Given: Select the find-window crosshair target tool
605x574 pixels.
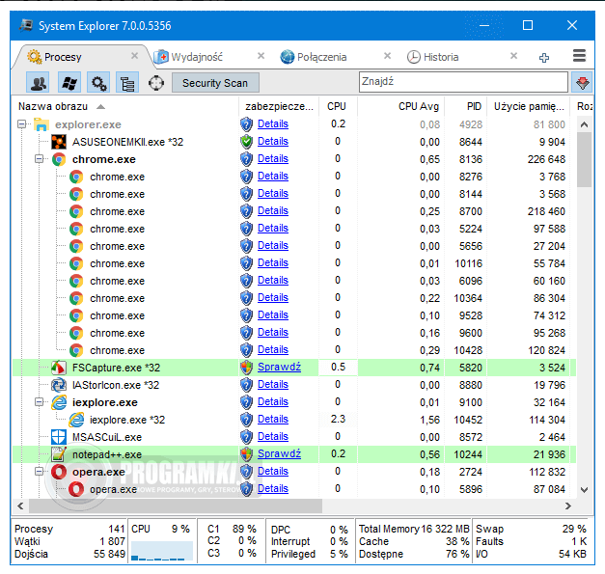Looking at the screenshot, I should [156, 83].
